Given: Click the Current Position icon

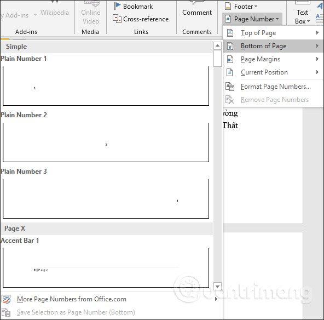Looking at the screenshot, I should point(230,72).
